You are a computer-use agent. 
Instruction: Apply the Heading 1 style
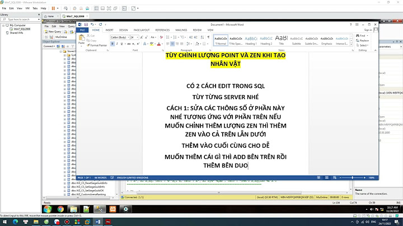(x=251, y=41)
